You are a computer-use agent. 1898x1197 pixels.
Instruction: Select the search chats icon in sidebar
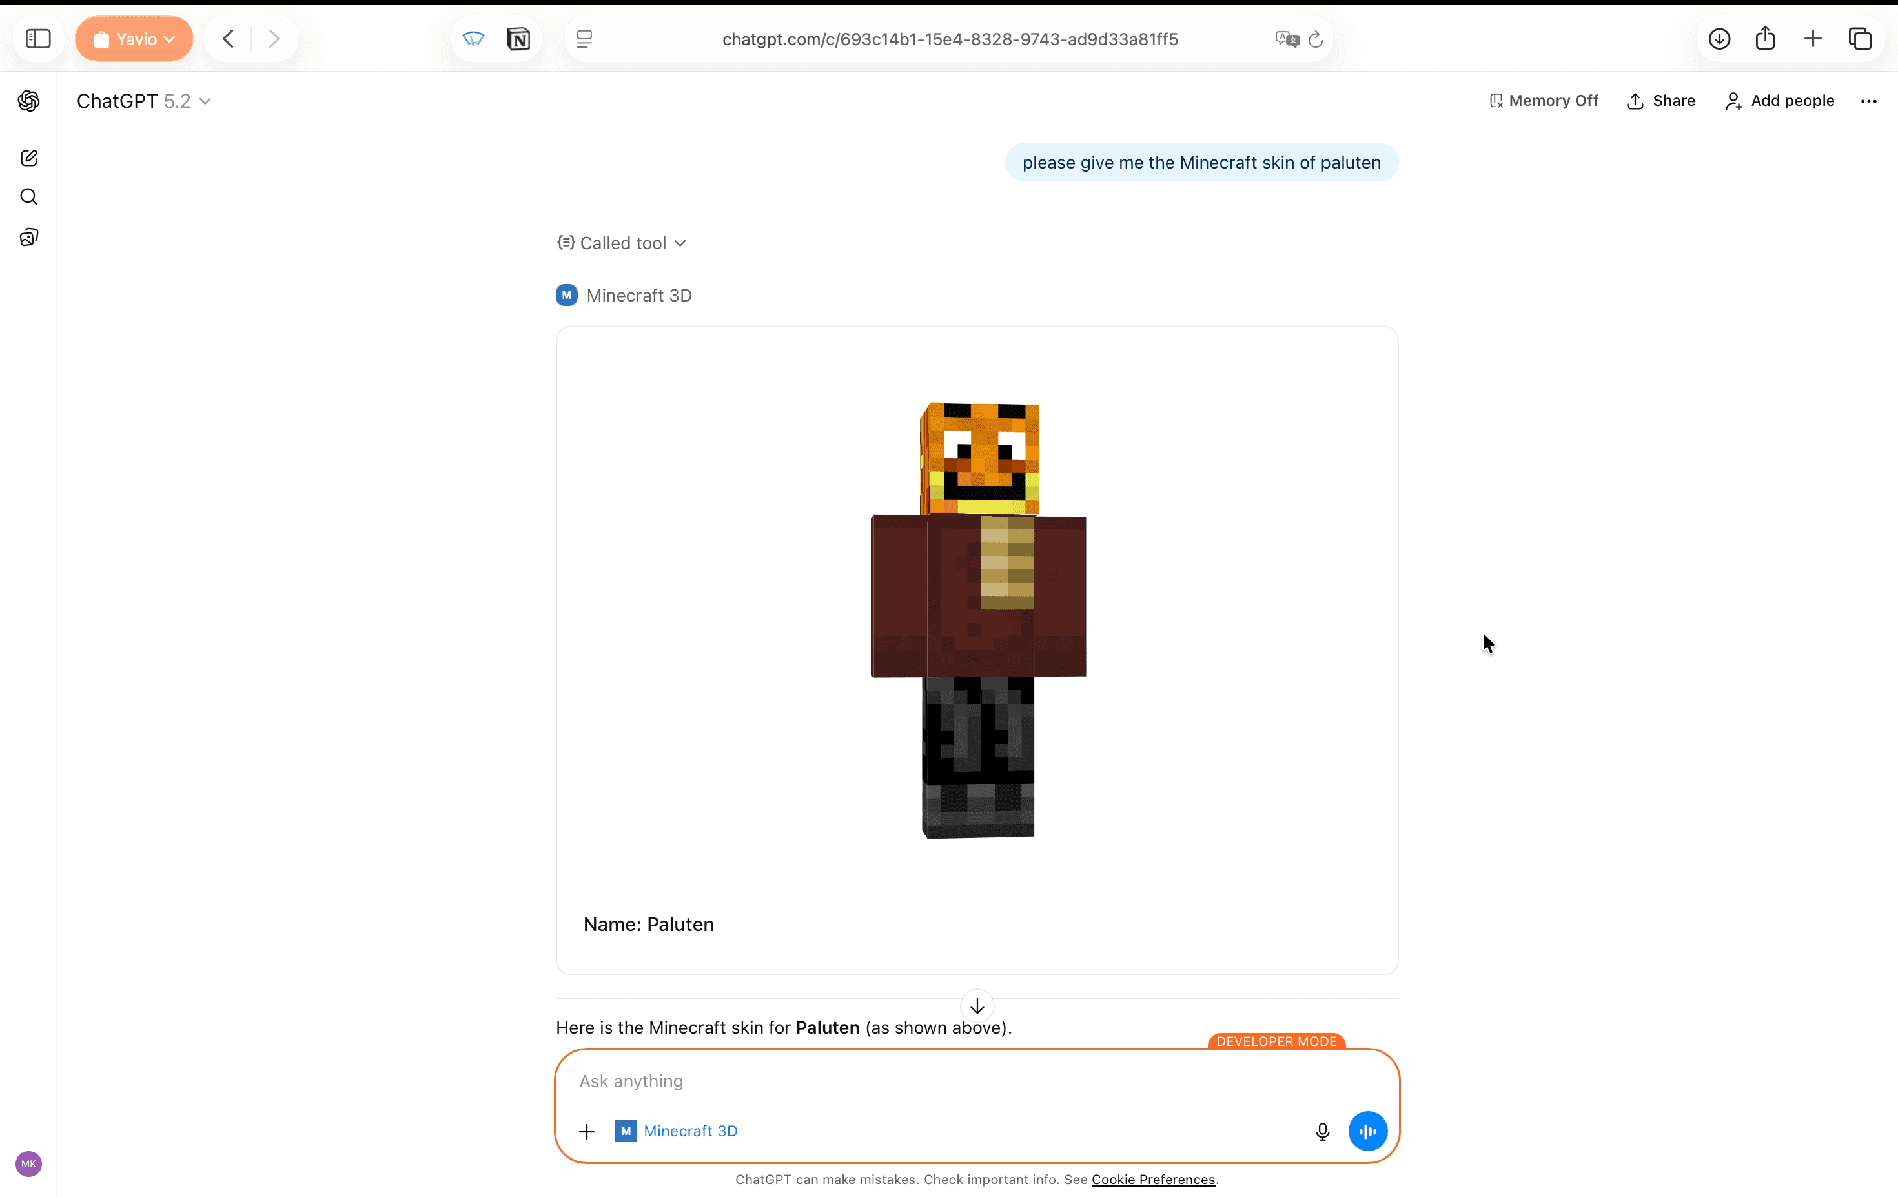pos(28,197)
